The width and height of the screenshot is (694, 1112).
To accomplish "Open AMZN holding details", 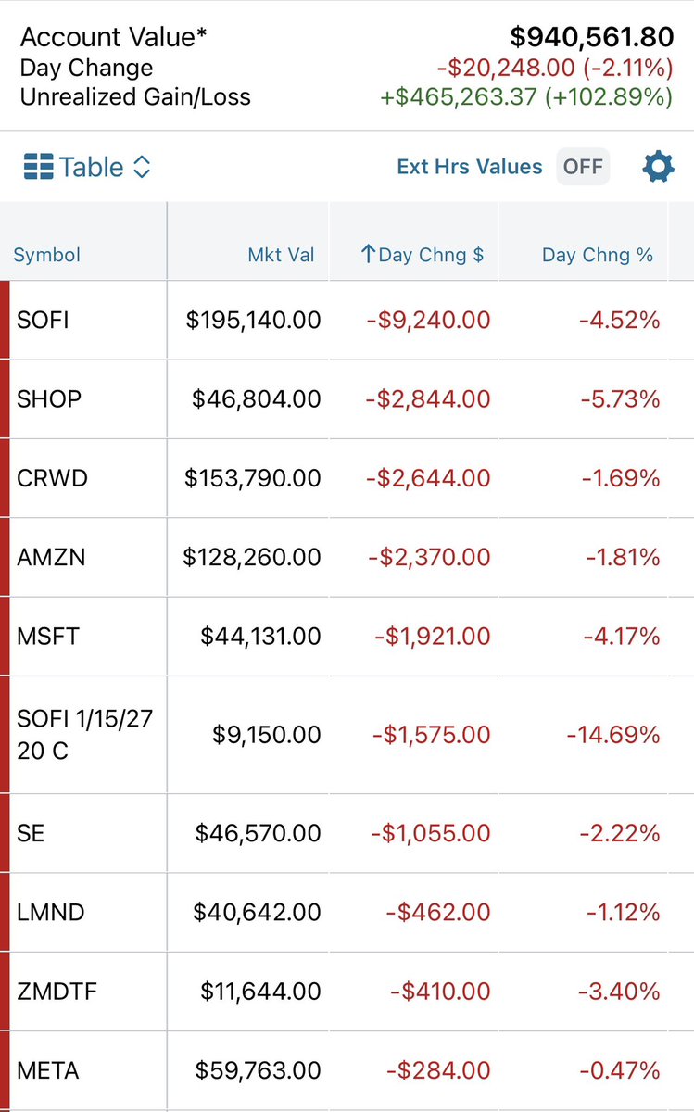I will [x=347, y=558].
